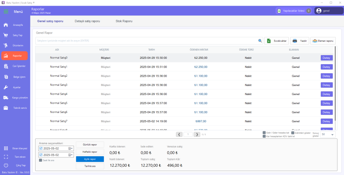Select row Normal Satış2
Image resolution: width=344 pixels, height=175 pixels.
tap(185, 76)
